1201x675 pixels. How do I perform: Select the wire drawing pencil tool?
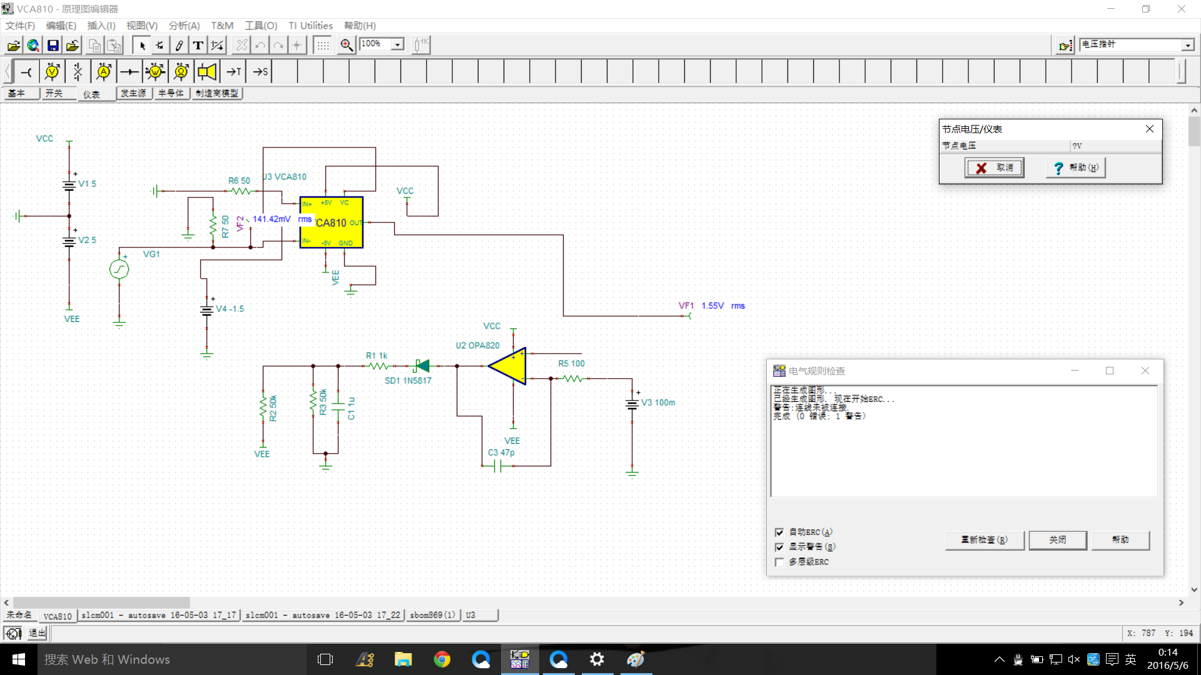179,45
